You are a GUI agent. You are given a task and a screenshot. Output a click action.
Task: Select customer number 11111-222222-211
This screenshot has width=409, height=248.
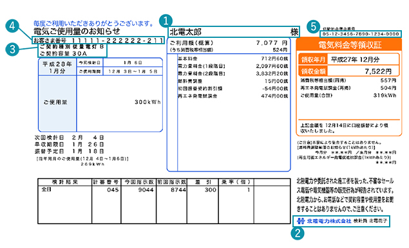(x=117, y=40)
